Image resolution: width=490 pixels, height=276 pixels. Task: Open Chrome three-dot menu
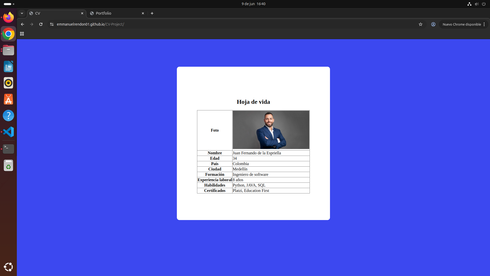(x=484, y=24)
